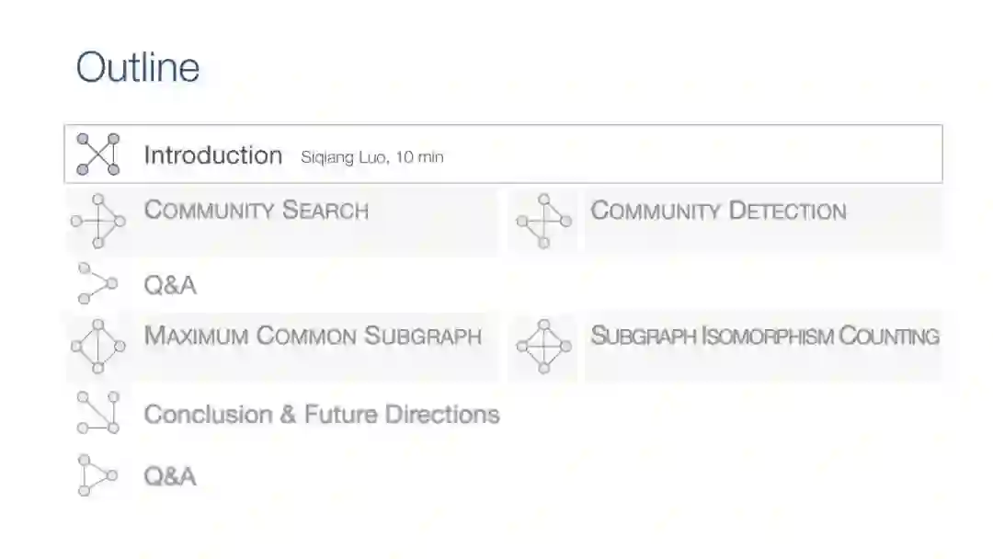
Task: Select the Maximum Common Subgraph icon
Action: (x=97, y=347)
